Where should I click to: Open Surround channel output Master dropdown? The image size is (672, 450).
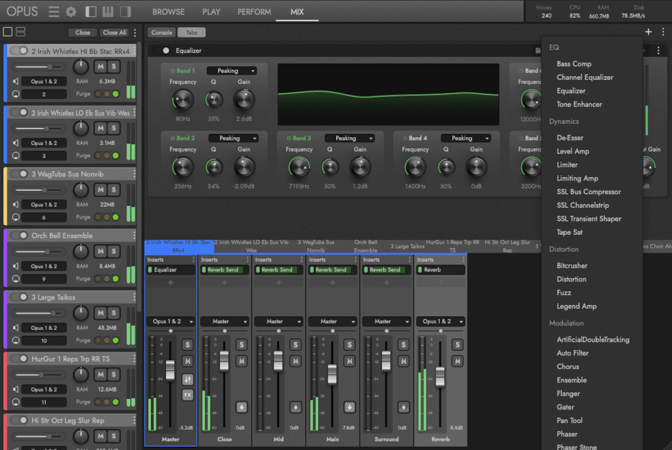click(x=387, y=321)
